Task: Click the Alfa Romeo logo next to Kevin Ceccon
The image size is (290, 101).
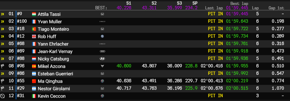Action: (x=102, y=96)
